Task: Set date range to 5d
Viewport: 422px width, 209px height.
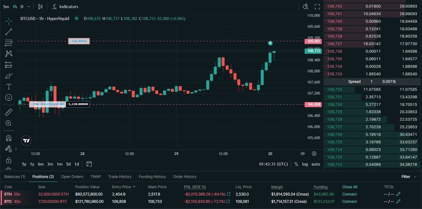Action: (x=68, y=164)
